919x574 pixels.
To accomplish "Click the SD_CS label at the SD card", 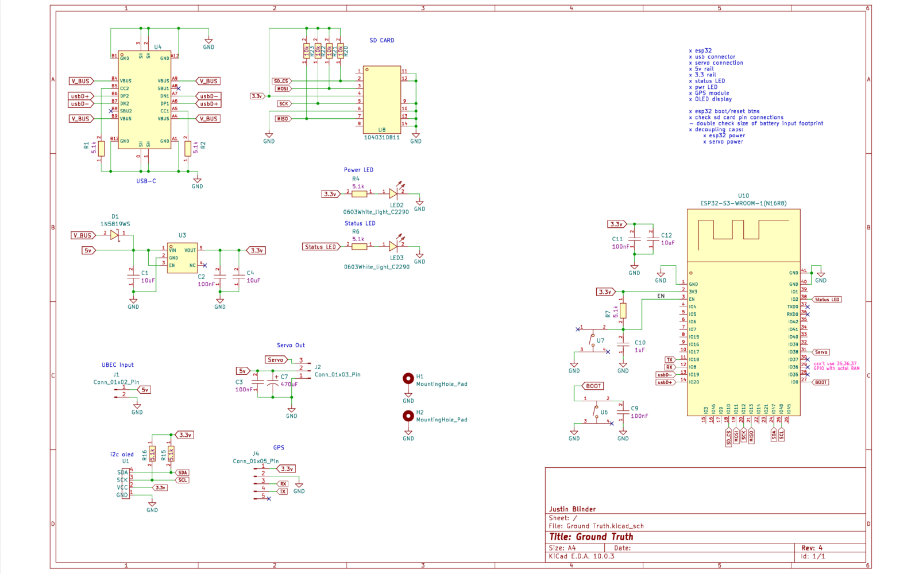I will click(x=281, y=82).
